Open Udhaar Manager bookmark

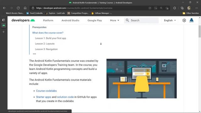101,13
